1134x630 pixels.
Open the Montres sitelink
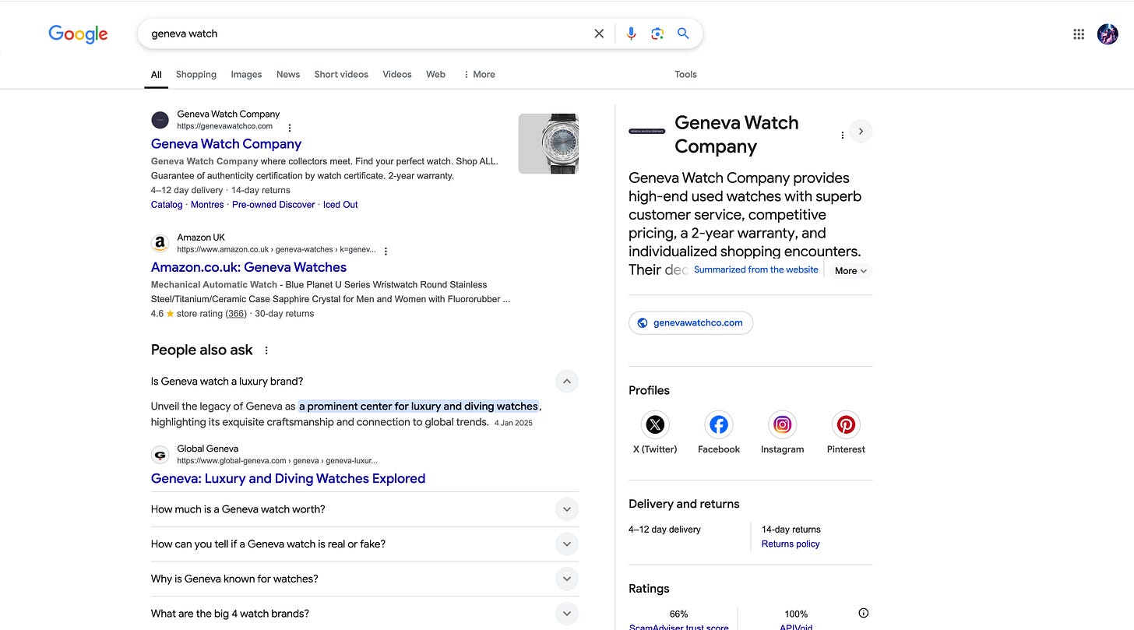click(207, 205)
